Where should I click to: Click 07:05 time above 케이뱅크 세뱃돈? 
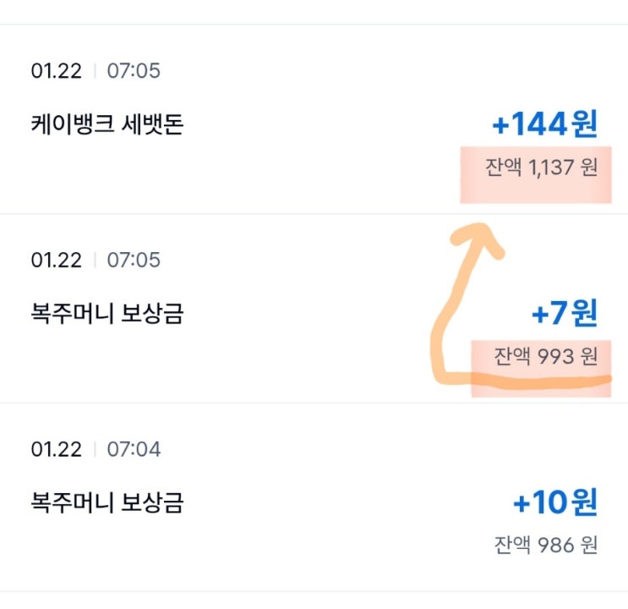134,70
